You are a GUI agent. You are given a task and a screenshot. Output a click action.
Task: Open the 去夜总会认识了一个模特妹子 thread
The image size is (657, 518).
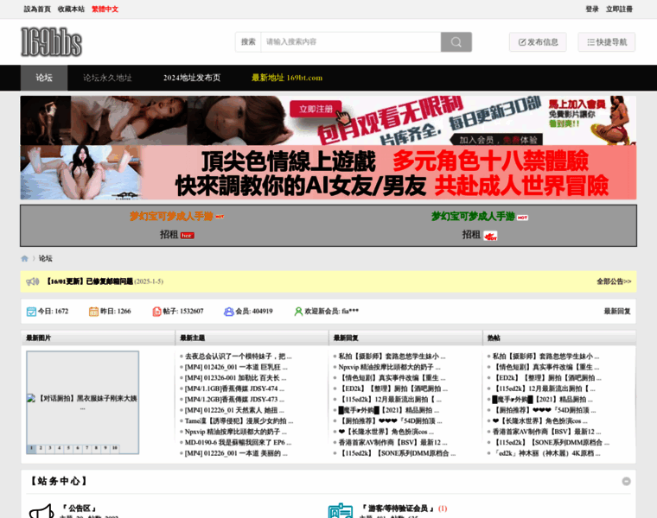click(x=238, y=357)
